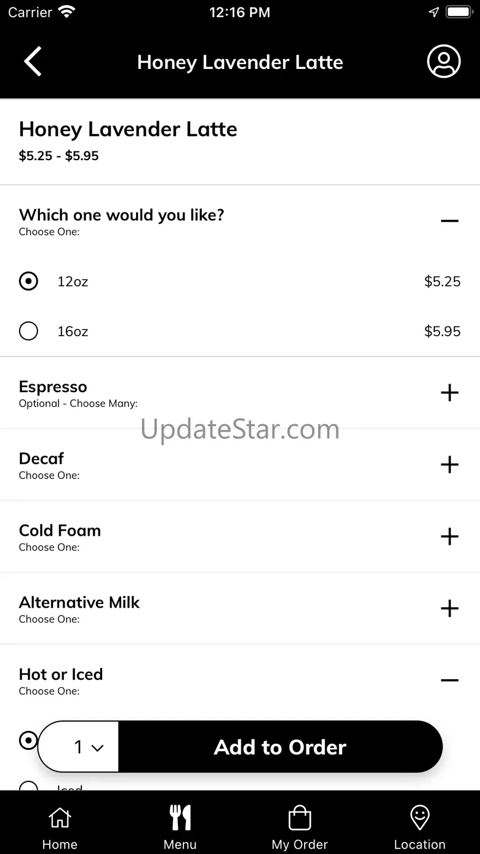480x854 pixels.
Task: Open the user profile icon
Action: point(444,62)
